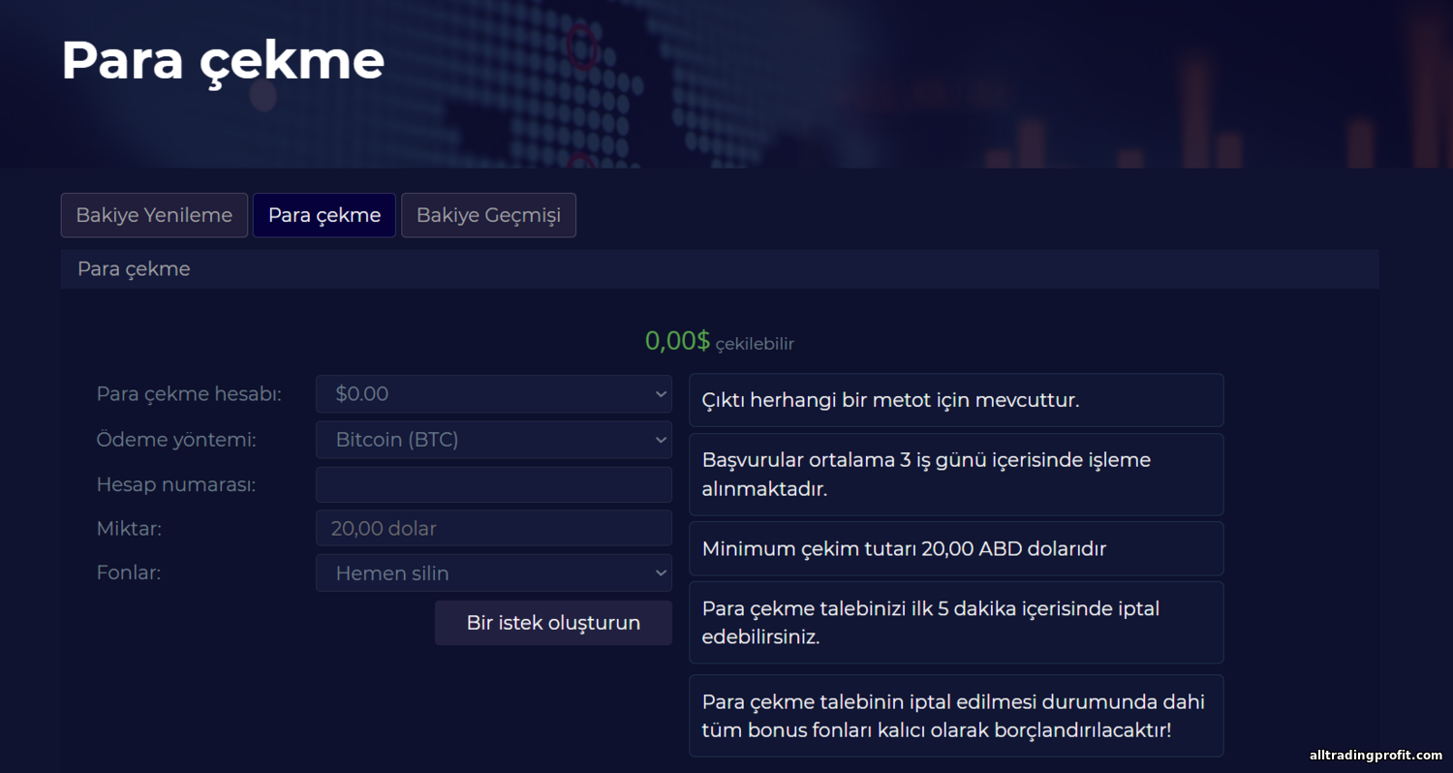Select the '5 dakika' cancellation notice
The width and height of the screenshot is (1453, 773).
[955, 622]
